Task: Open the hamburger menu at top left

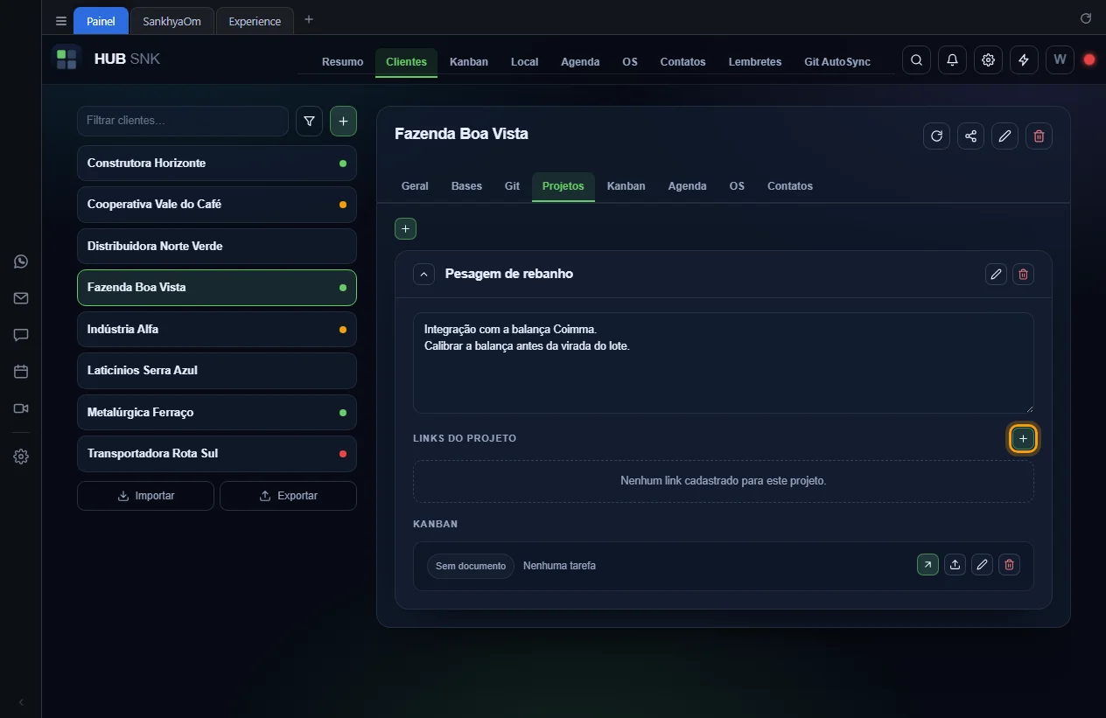Action: pos(60,21)
